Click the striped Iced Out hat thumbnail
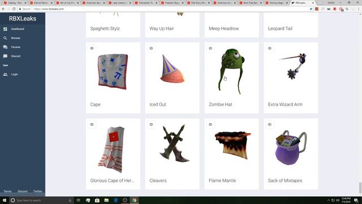The image size is (362, 204). pos(172,69)
